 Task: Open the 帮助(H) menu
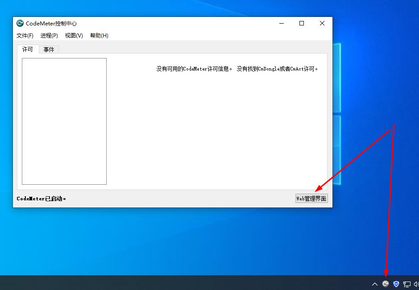99,36
